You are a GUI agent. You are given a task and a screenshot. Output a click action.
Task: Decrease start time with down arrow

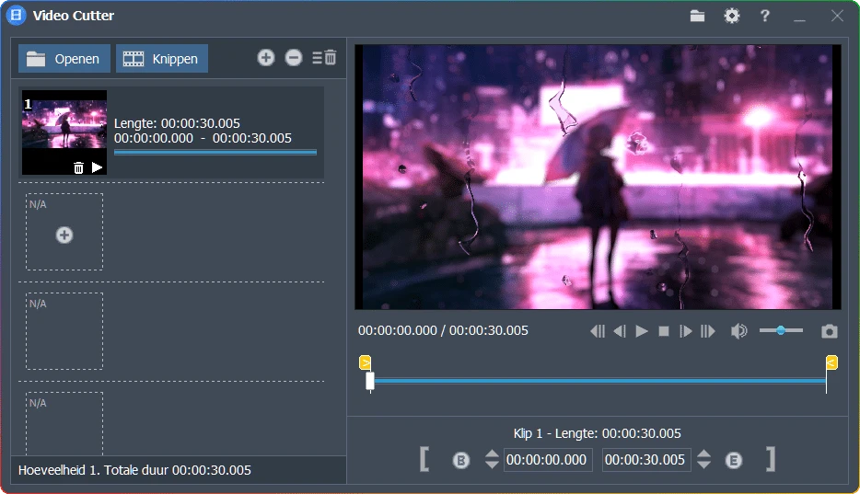click(x=492, y=465)
